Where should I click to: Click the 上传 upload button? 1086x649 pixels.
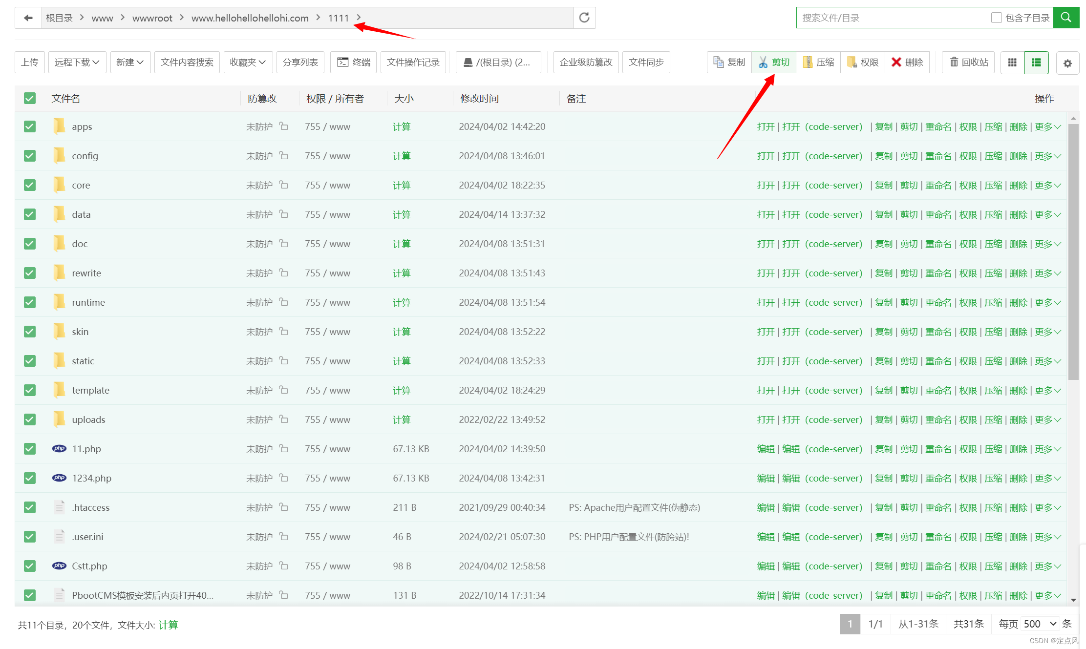point(30,63)
